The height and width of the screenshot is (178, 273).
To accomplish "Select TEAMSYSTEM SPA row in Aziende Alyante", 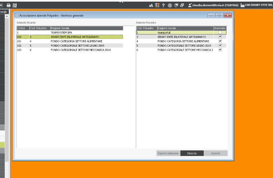I will [70, 33].
